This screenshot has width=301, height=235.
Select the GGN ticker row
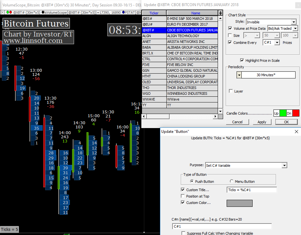click(x=180, y=70)
